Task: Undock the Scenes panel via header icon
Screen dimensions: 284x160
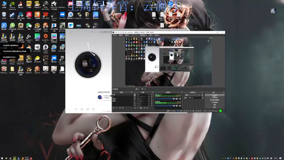Action: coord(132,92)
